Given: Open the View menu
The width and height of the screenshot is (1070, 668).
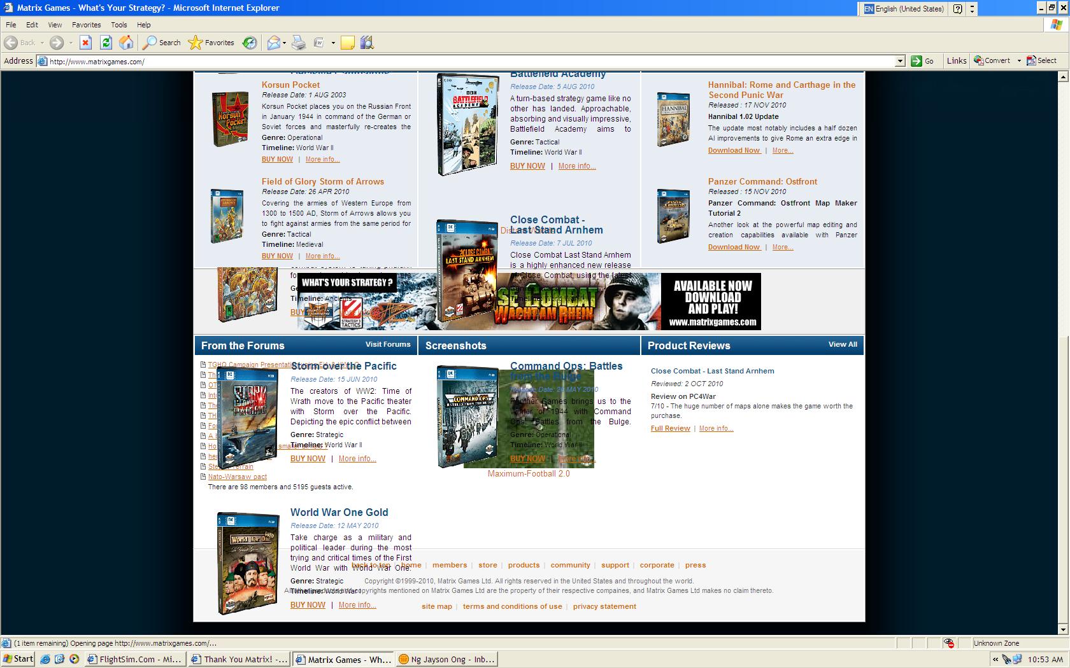Looking at the screenshot, I should pyautogui.click(x=55, y=25).
